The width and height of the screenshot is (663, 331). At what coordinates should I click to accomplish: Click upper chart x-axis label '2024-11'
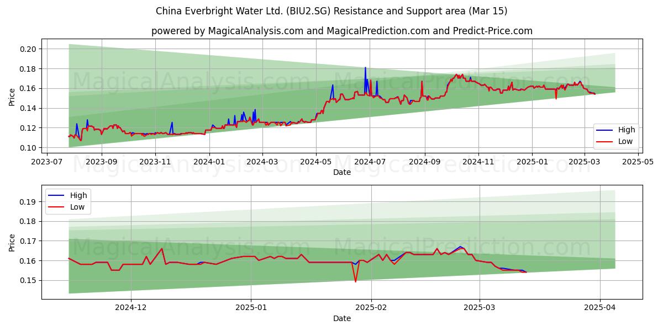478,163
